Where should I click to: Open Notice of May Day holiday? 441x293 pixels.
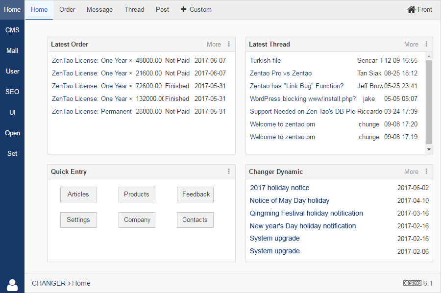click(290, 200)
